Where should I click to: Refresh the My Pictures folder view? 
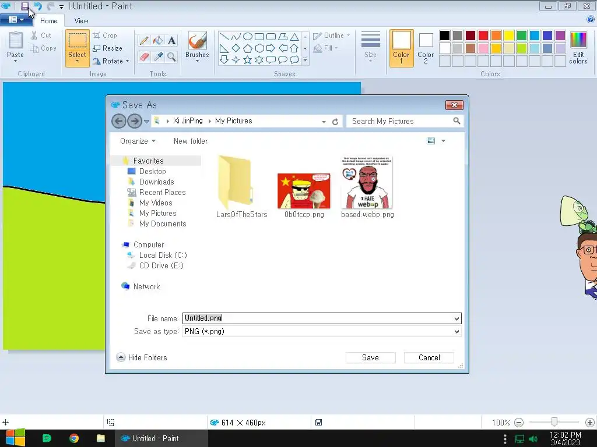coord(335,122)
